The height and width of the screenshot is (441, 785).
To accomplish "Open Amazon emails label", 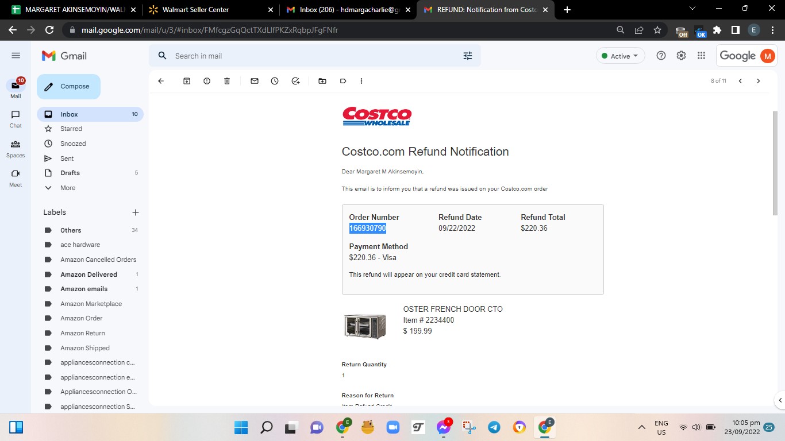I will [90, 289].
